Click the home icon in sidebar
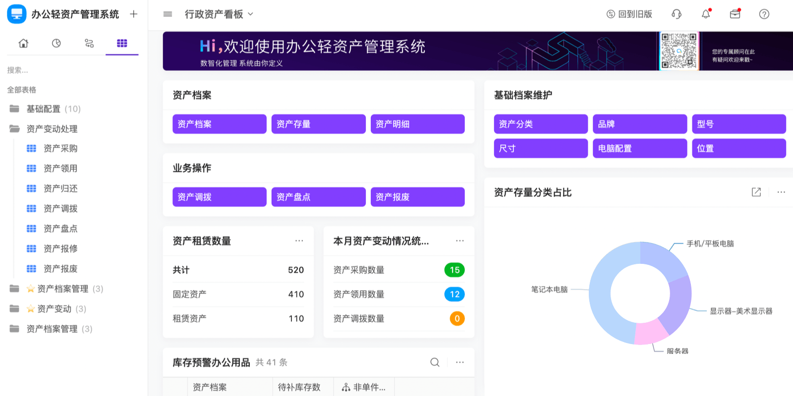The image size is (793, 396). tap(23, 44)
